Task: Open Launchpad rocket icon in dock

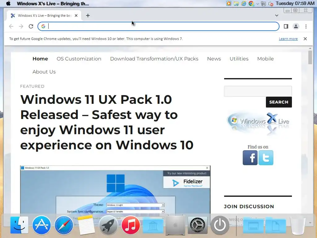Action: [108, 225]
